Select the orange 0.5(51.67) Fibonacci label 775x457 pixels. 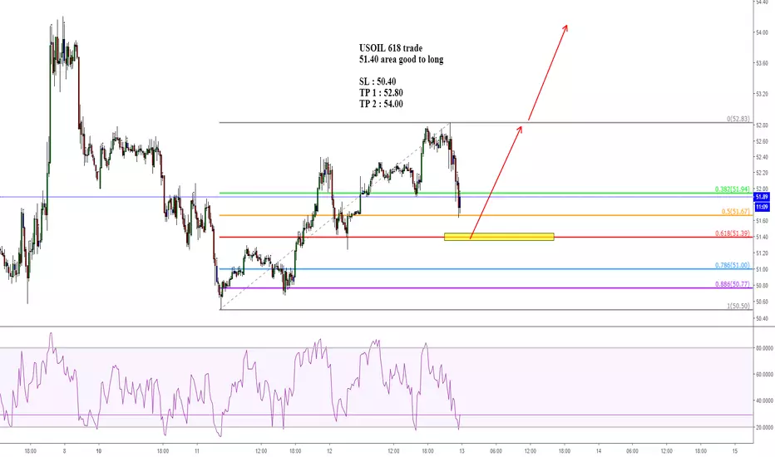click(x=735, y=211)
